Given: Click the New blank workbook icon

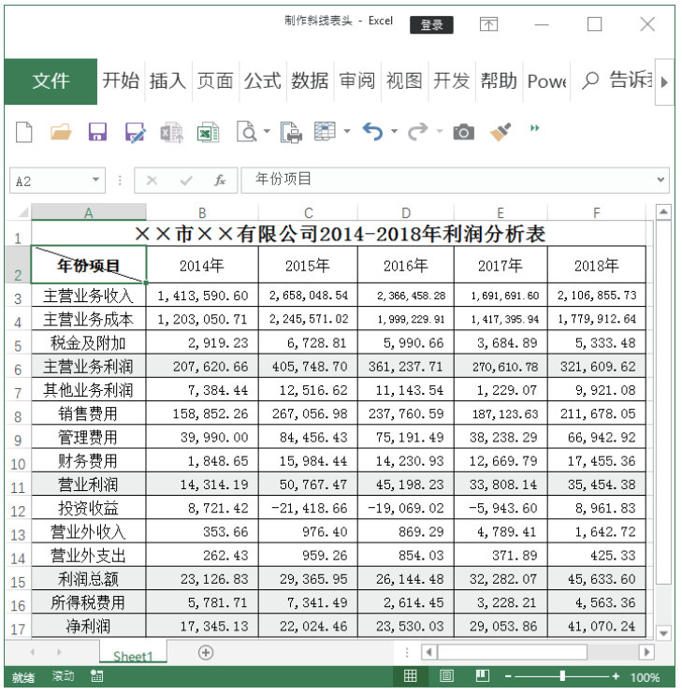Looking at the screenshot, I should [24, 132].
